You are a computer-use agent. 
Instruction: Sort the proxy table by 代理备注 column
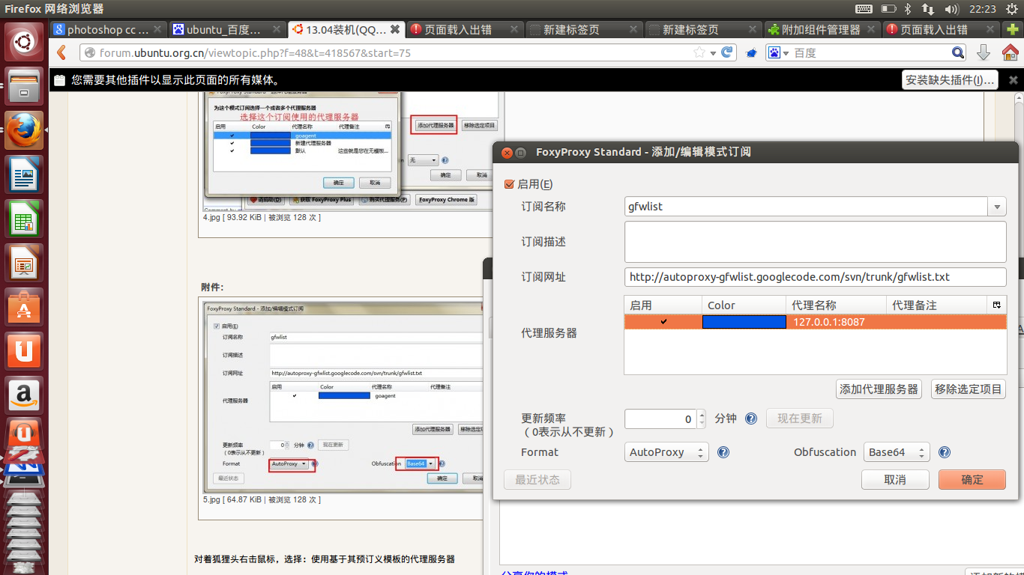point(936,305)
